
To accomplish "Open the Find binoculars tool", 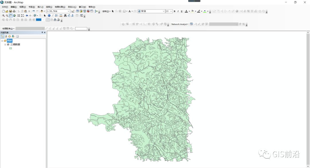I will click(65, 16).
